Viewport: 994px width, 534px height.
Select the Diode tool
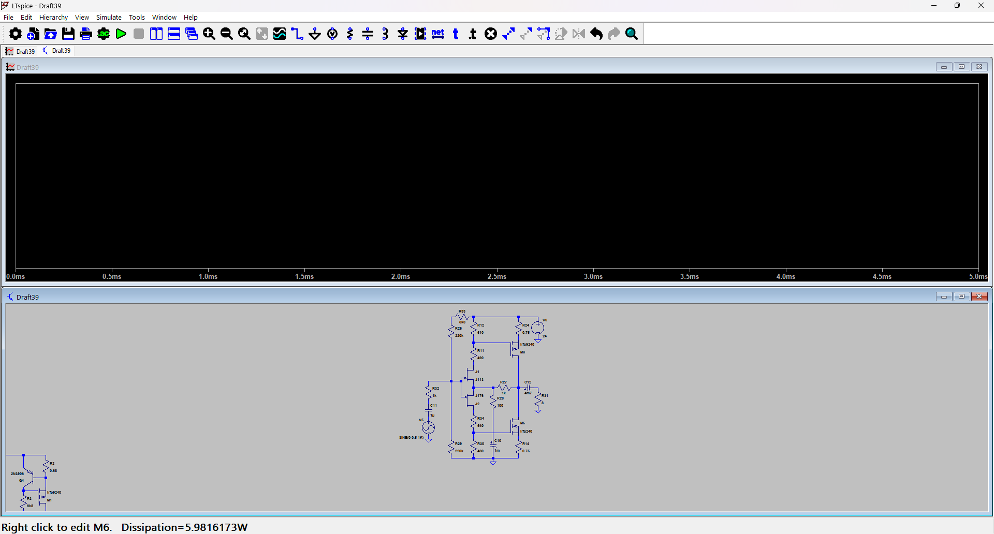click(x=403, y=34)
